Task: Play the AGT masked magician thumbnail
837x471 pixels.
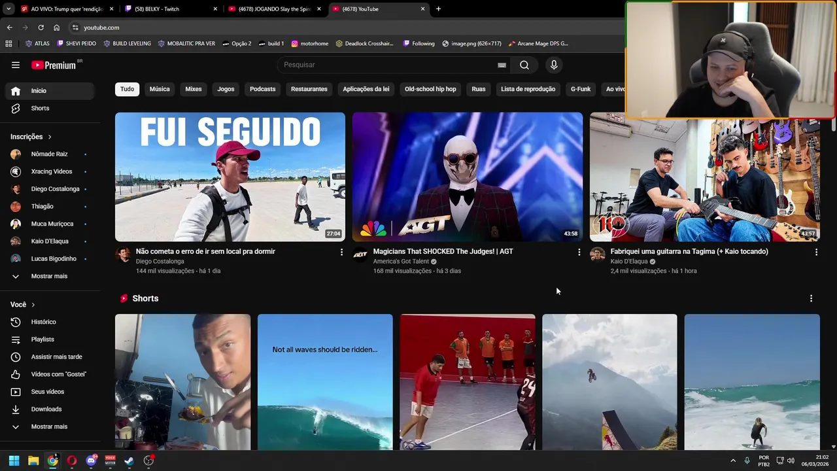Action: tap(468, 177)
